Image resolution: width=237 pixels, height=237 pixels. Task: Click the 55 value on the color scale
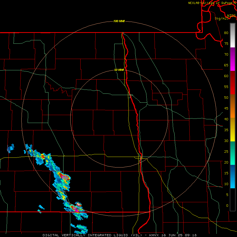pyautogui.click(x=226, y=87)
